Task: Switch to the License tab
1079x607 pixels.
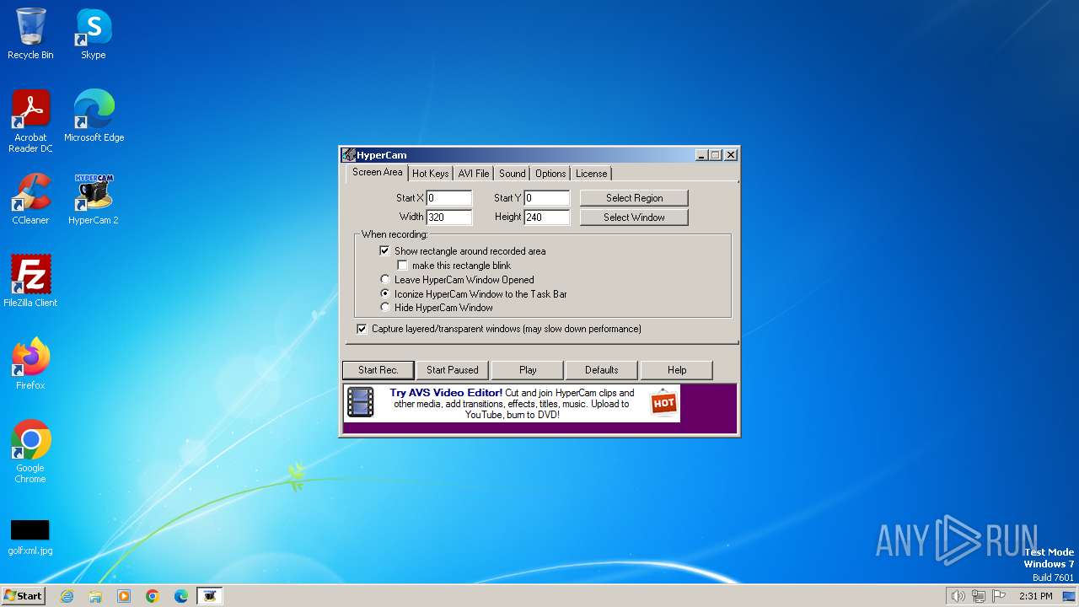Action: click(x=591, y=174)
